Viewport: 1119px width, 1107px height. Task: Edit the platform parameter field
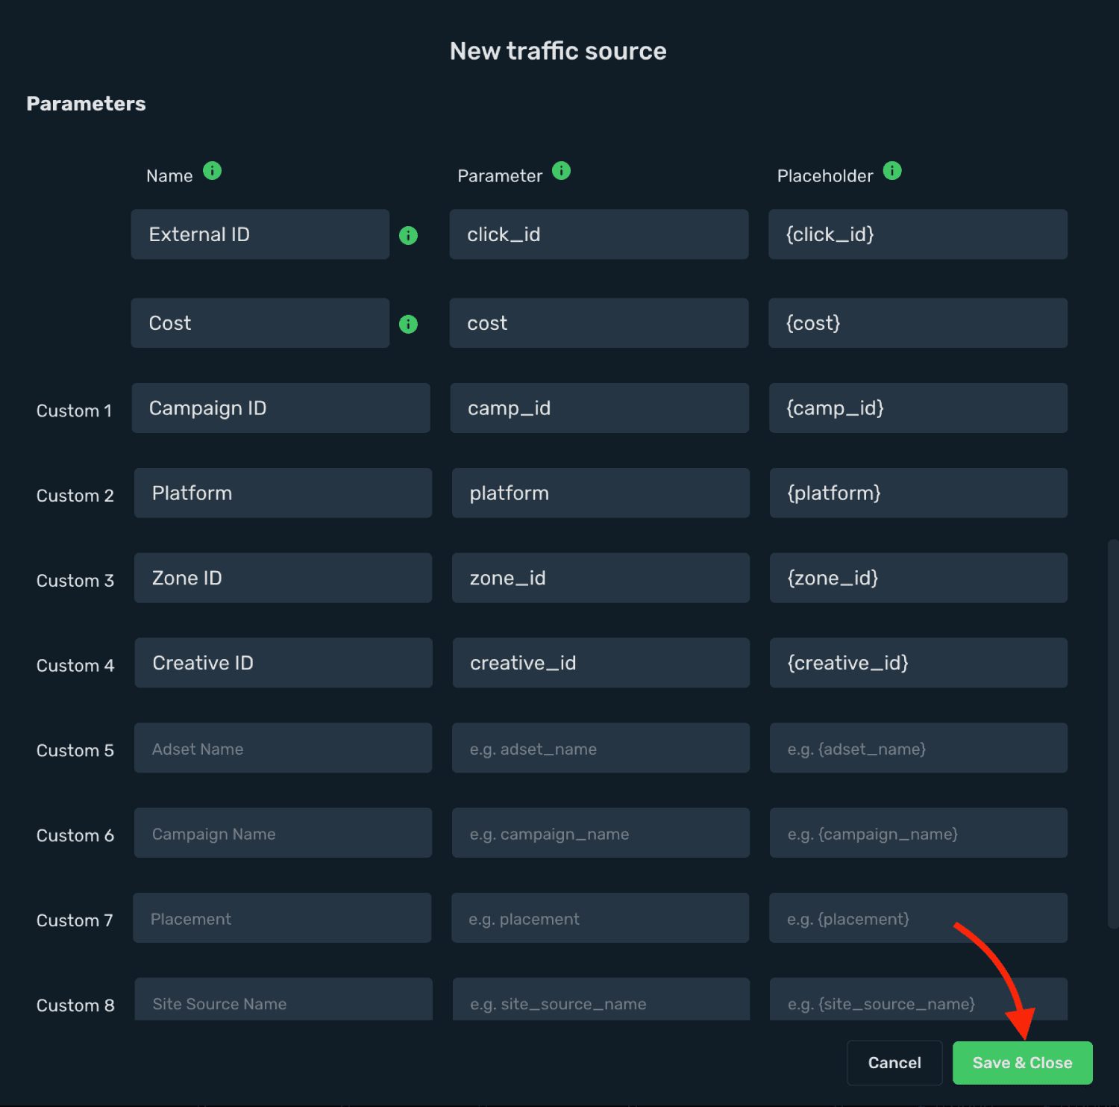point(601,493)
